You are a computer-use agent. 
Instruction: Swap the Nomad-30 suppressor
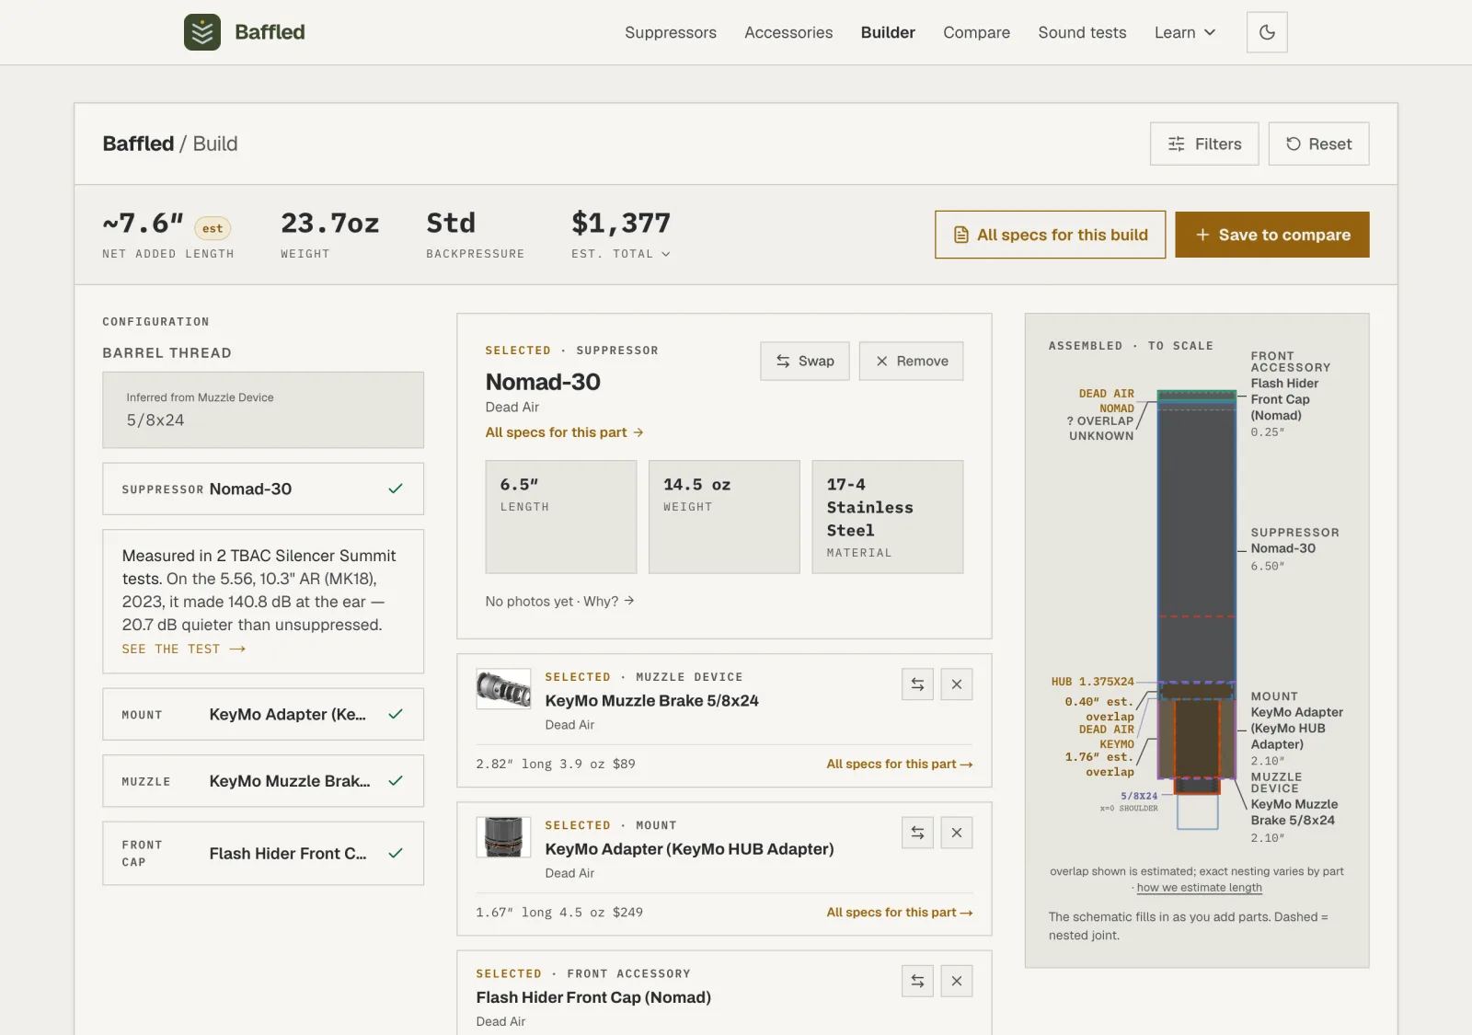coord(805,361)
